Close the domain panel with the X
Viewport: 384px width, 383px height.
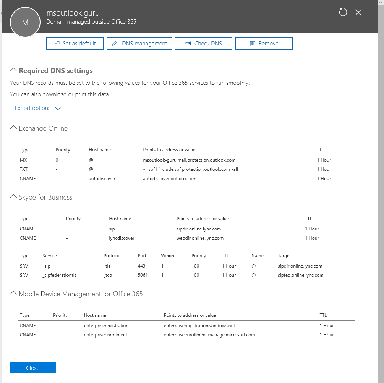point(358,12)
